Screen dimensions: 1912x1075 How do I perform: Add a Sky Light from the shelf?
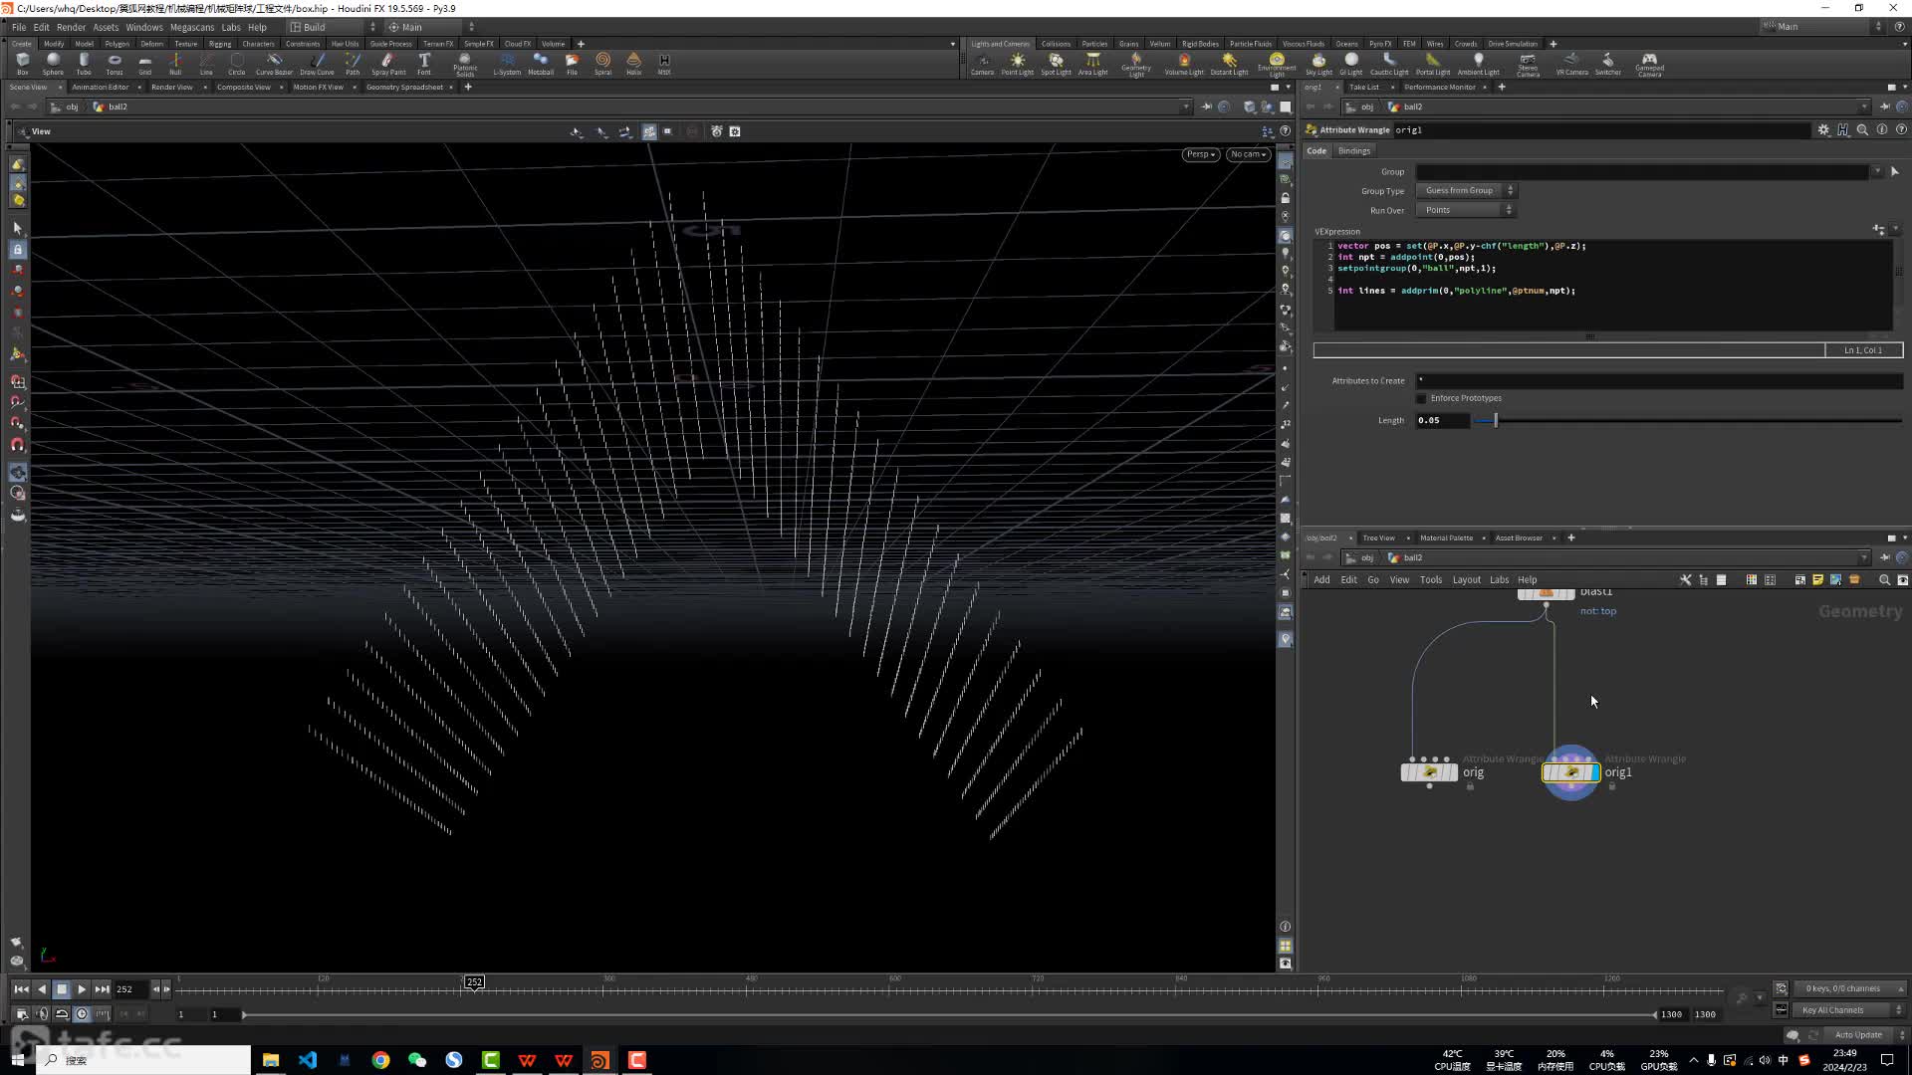pyautogui.click(x=1318, y=64)
